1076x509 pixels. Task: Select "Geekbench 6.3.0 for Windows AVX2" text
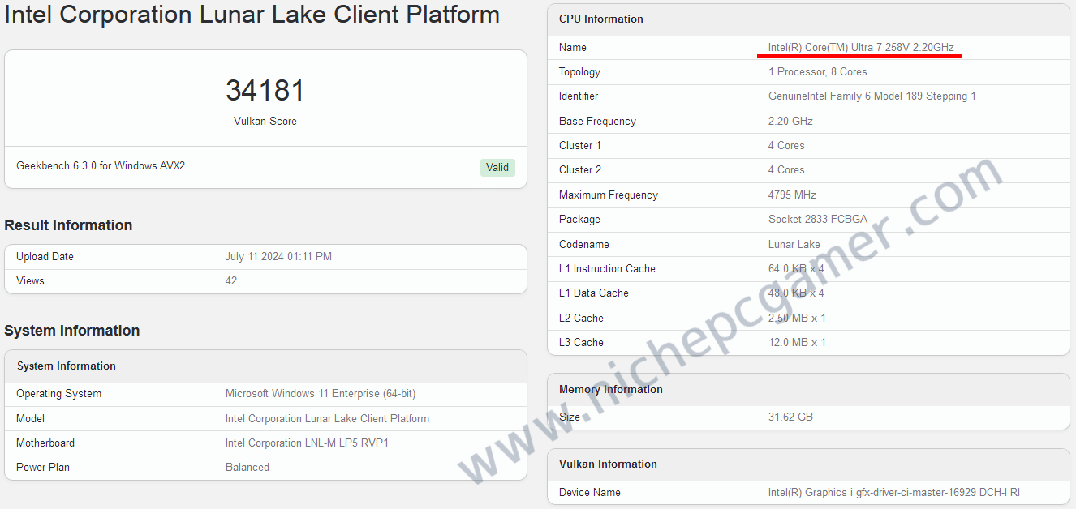pos(101,166)
